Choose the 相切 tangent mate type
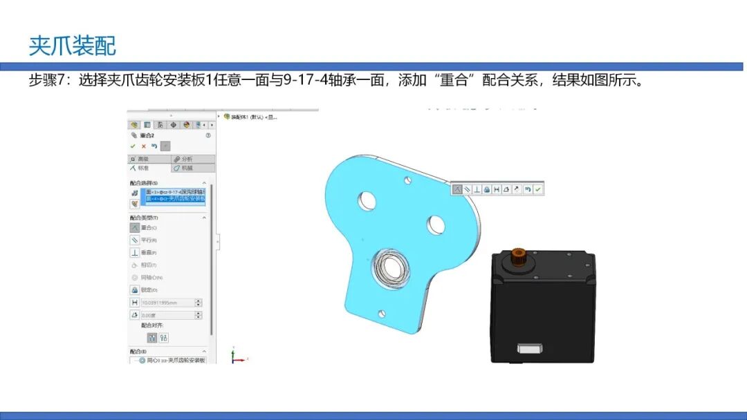The image size is (747, 420). 135,265
